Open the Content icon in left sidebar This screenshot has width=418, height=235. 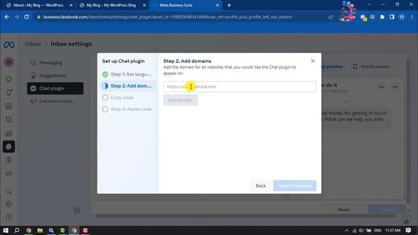pos(8,119)
